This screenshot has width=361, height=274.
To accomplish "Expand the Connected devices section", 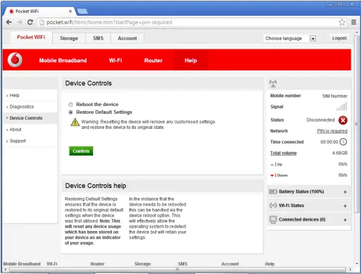I will coord(345,220).
